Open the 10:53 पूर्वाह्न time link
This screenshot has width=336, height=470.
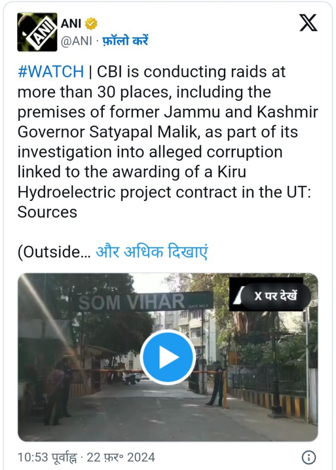47,458
